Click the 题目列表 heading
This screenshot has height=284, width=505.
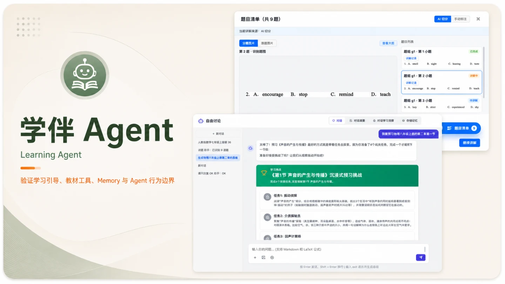click(x=408, y=42)
